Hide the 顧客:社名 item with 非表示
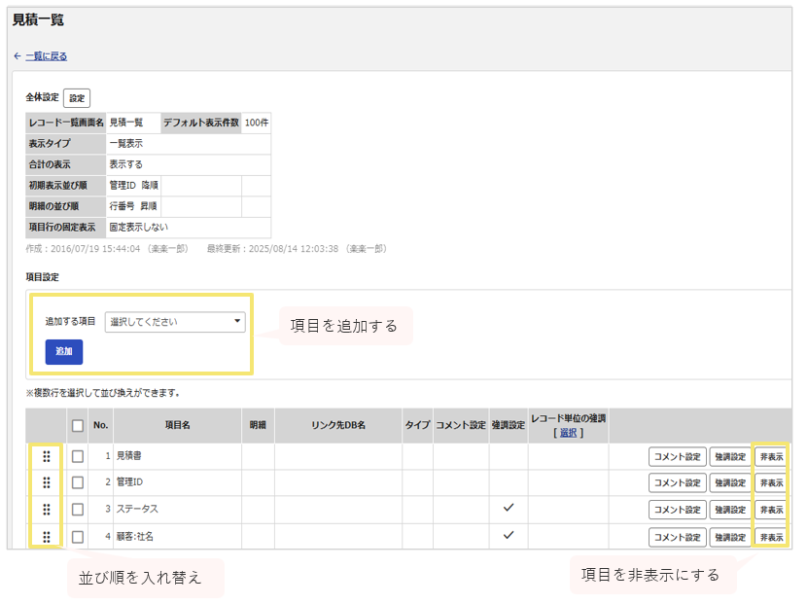 tap(771, 537)
